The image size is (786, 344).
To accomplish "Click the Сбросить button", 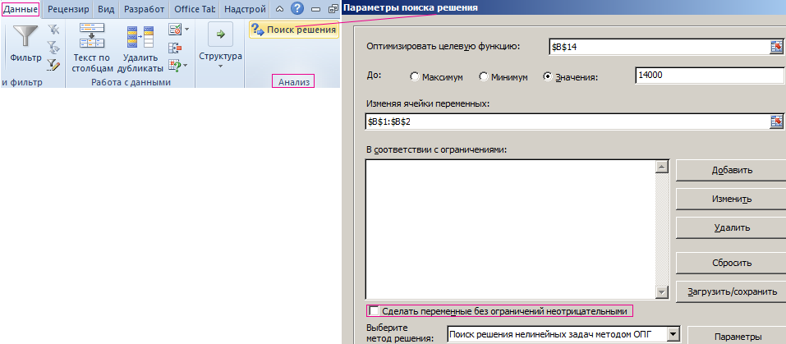I will point(732,263).
